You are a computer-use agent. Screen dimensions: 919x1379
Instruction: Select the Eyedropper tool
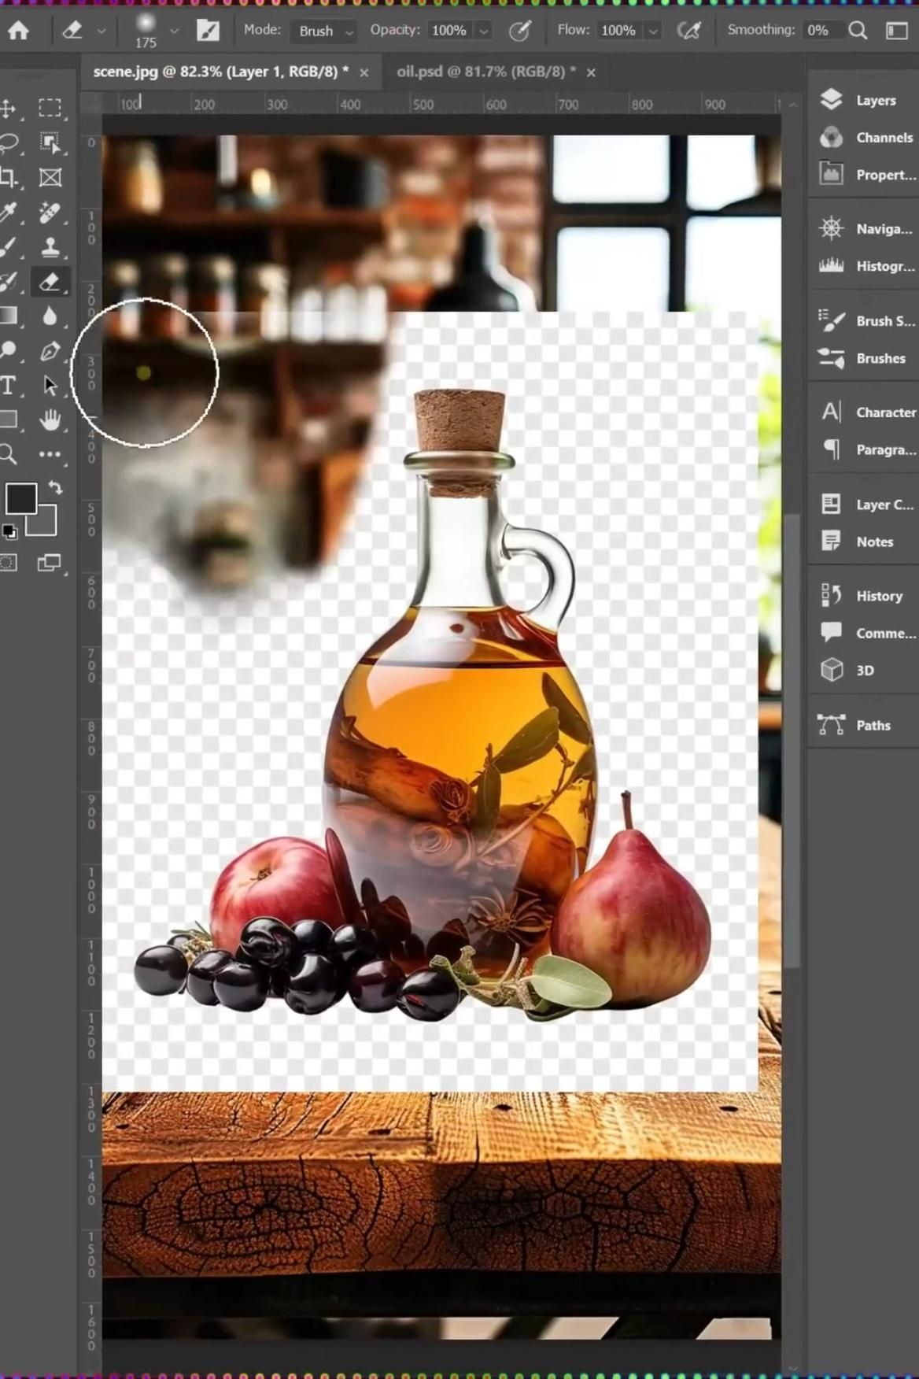(x=9, y=212)
